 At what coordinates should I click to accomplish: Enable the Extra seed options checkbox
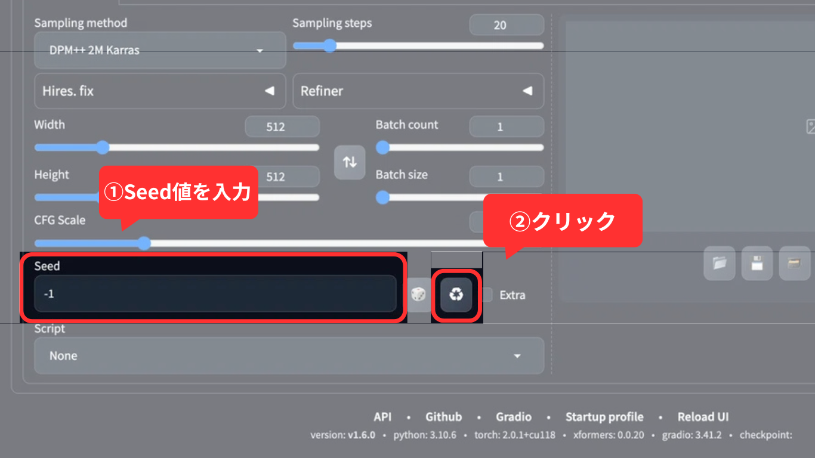[486, 295]
